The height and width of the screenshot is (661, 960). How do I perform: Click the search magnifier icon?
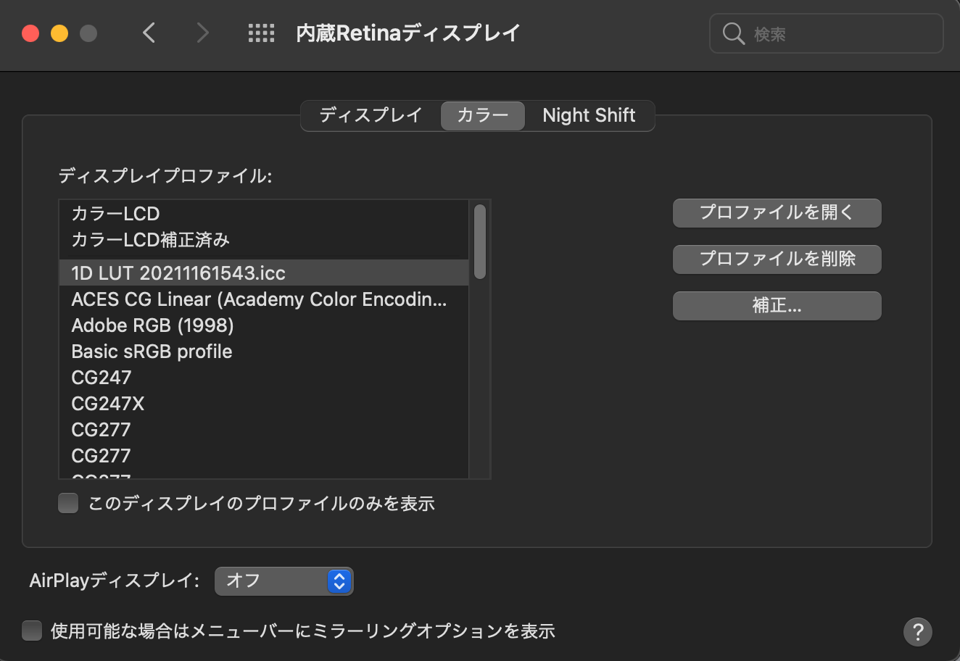(x=733, y=34)
